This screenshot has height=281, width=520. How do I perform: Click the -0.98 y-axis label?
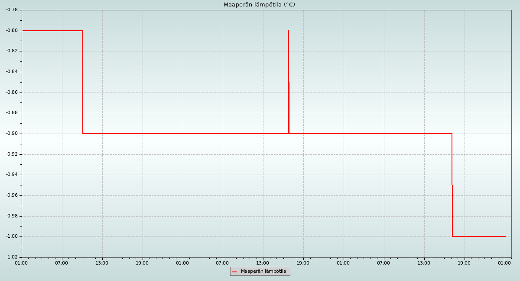pyautogui.click(x=12, y=216)
